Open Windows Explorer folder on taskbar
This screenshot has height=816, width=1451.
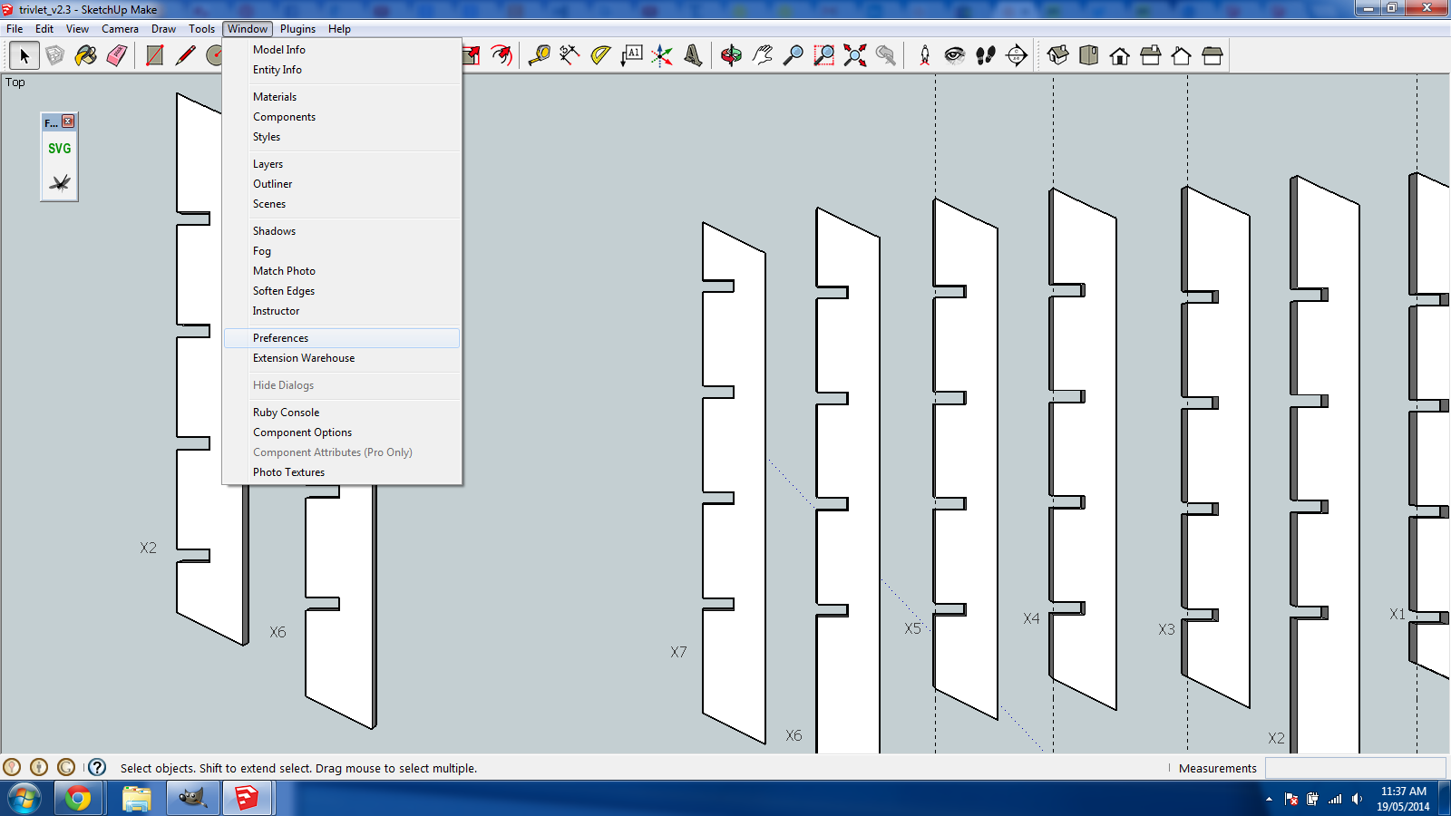136,798
